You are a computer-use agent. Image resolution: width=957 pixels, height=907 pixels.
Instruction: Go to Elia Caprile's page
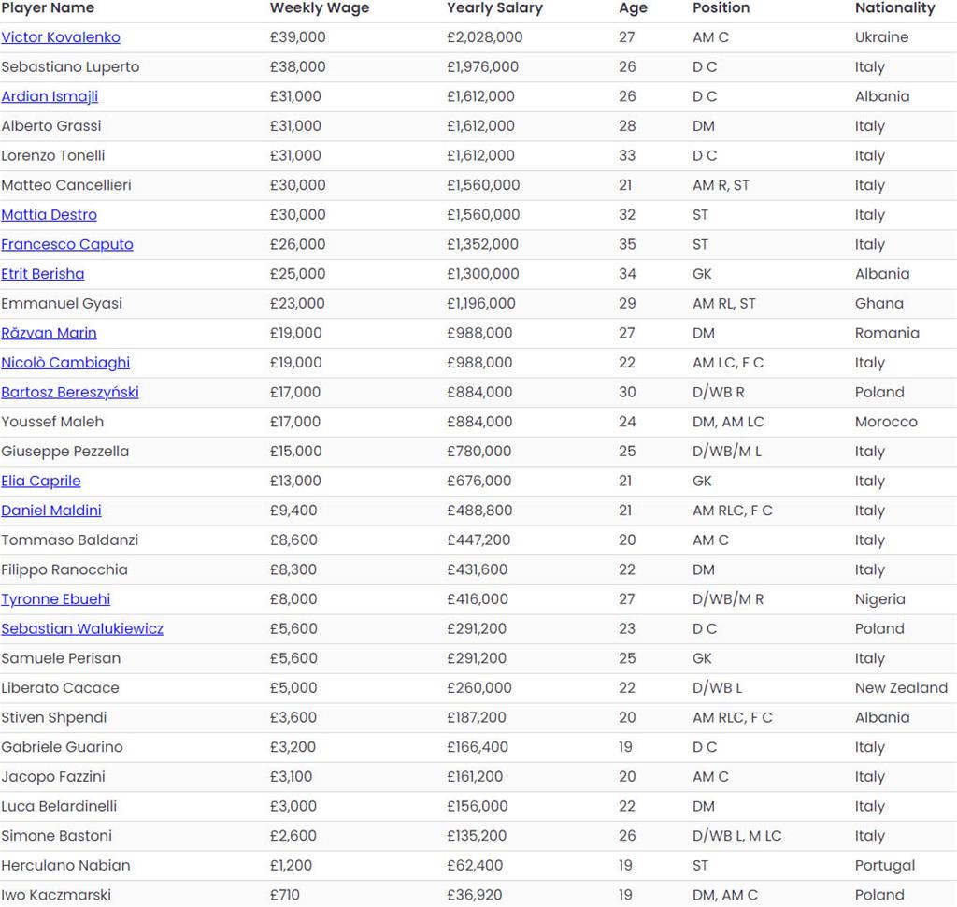point(41,481)
